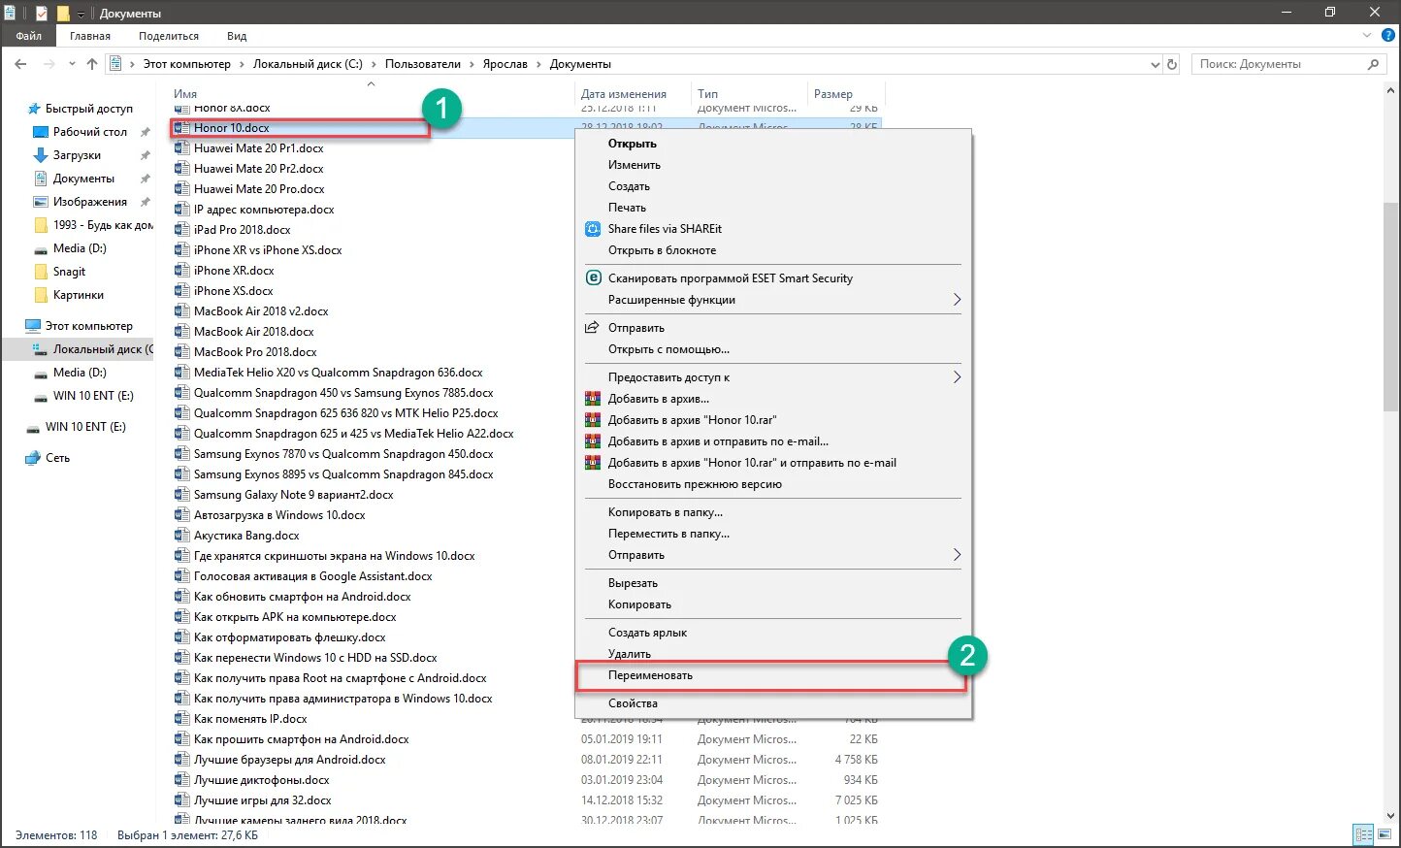Image resolution: width=1401 pixels, height=848 pixels.
Task: Choose Открыть in the context menu
Action: [x=772, y=144]
